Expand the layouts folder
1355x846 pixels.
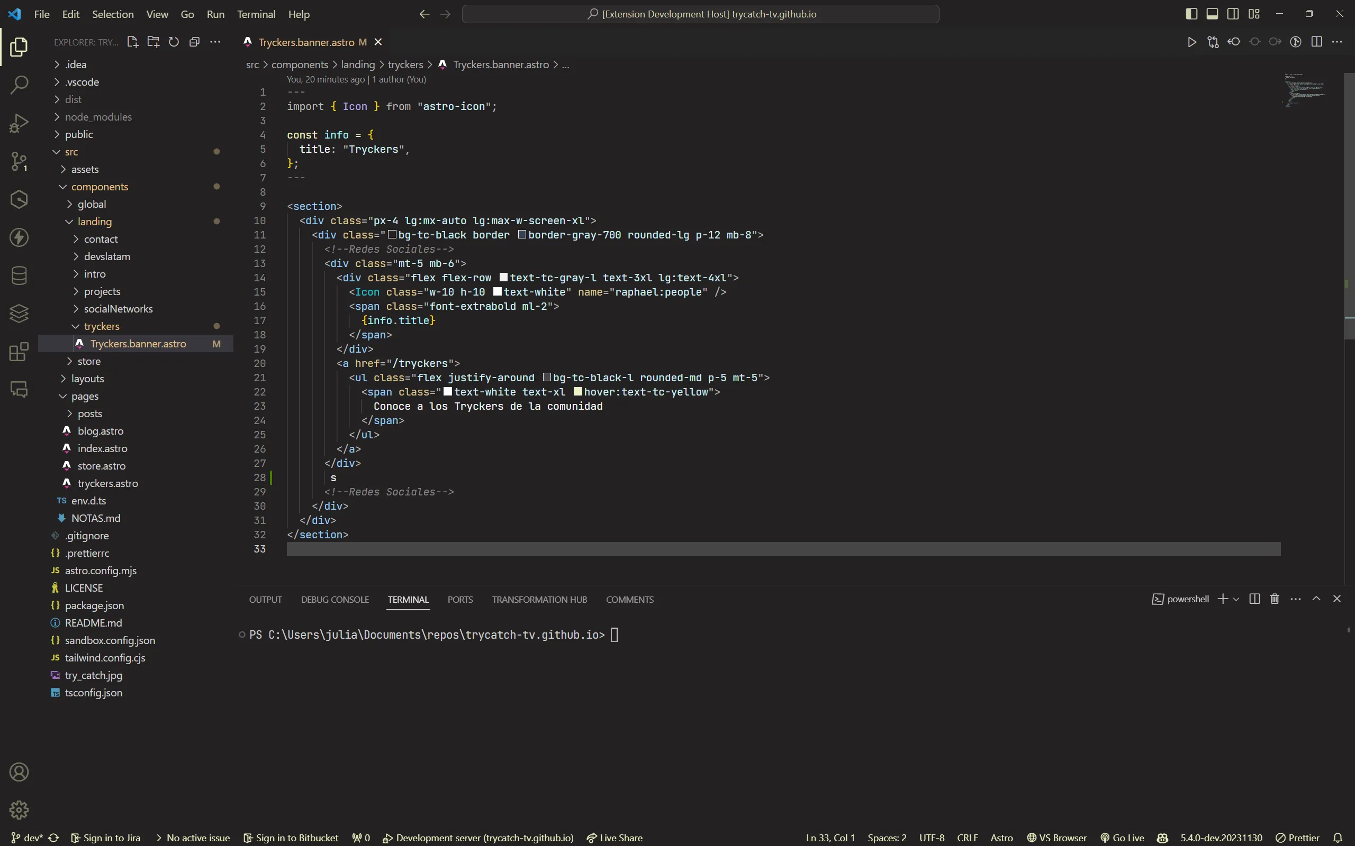coord(135,378)
